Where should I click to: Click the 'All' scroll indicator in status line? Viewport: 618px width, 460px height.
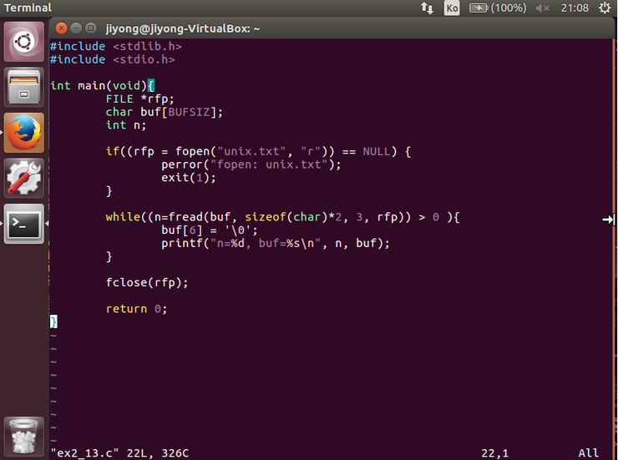click(x=589, y=453)
